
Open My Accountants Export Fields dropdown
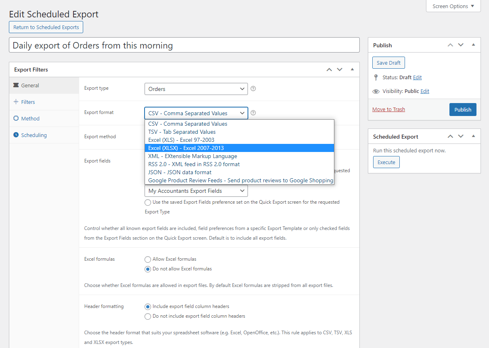pyautogui.click(x=196, y=191)
